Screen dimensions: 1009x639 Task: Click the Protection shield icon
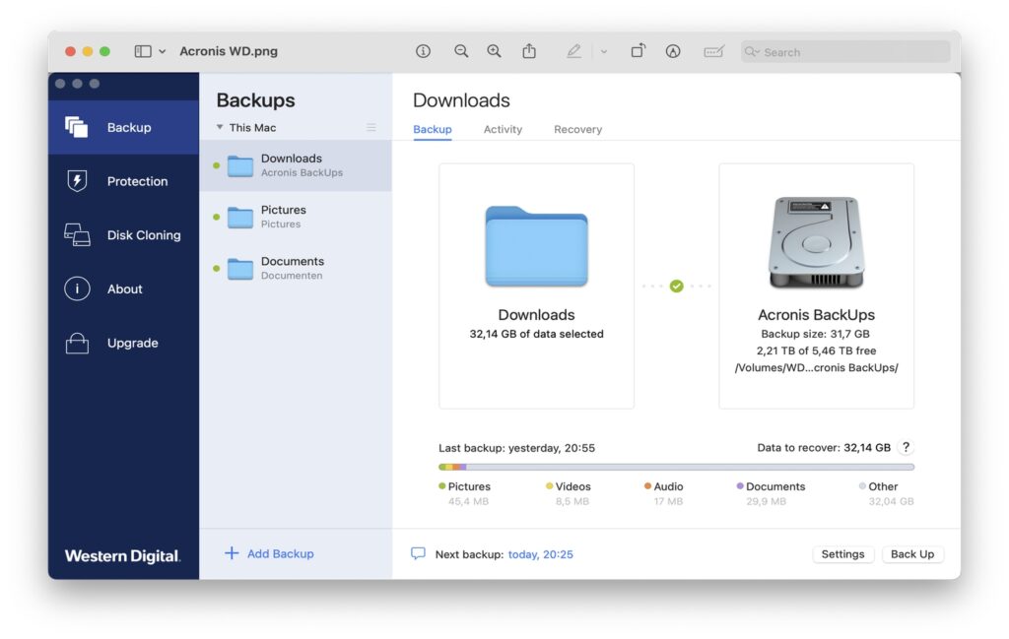pyautogui.click(x=77, y=180)
